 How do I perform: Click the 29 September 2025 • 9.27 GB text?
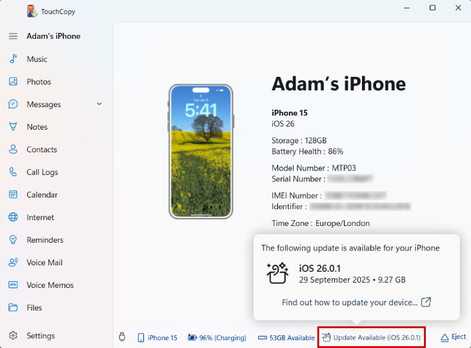[x=352, y=280]
